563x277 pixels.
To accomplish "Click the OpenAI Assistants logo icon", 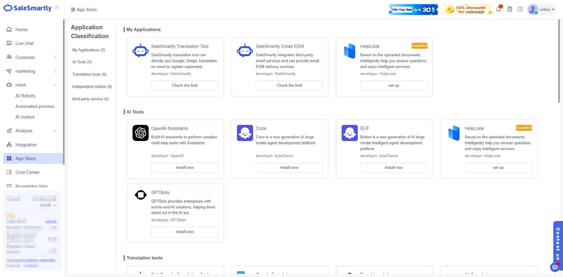I will 140,133.
